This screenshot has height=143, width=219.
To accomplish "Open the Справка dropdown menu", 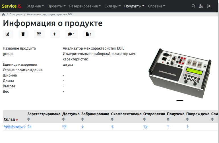I will 156,6.
